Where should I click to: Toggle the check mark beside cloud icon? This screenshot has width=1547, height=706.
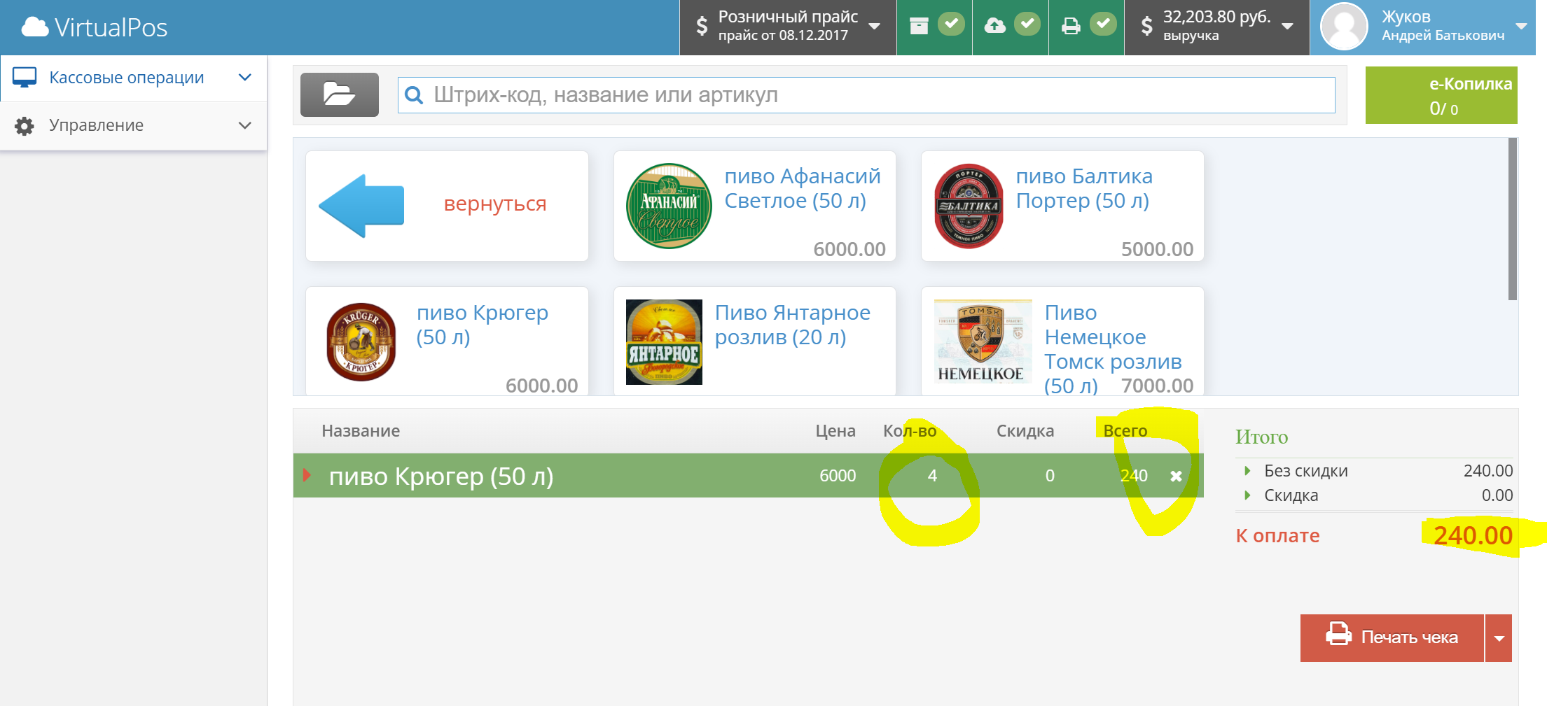pyautogui.click(x=1027, y=24)
